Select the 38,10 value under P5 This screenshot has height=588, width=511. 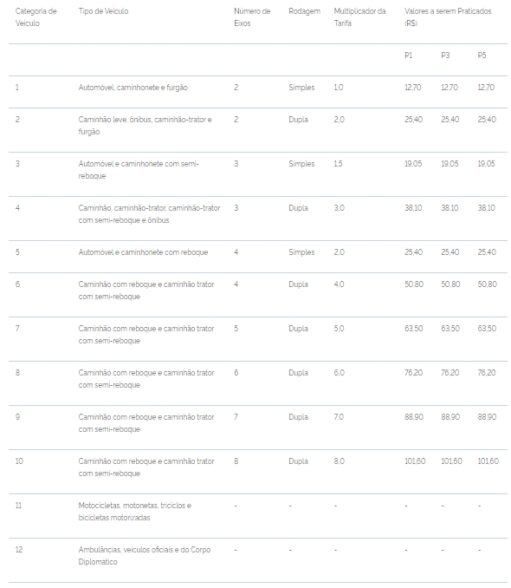[x=486, y=208]
